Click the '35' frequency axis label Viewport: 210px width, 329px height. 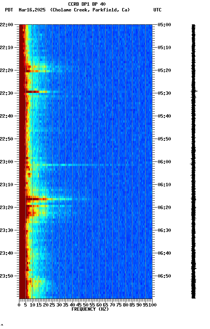(x=65, y=305)
